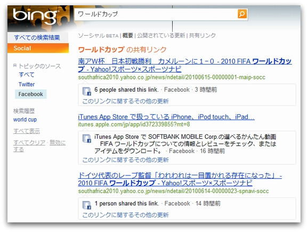Open ドイツ代表のレーブ監督 result title
This screenshot has height=232, width=308.
tap(180, 179)
